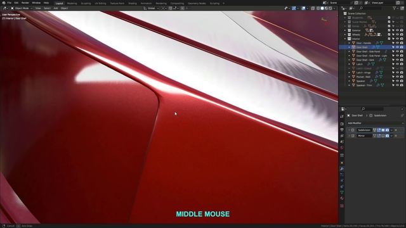Hide the Latch object in viewport
406x228 pixels.
[x=398, y=64]
